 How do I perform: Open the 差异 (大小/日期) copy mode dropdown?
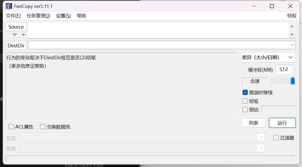click(268, 57)
